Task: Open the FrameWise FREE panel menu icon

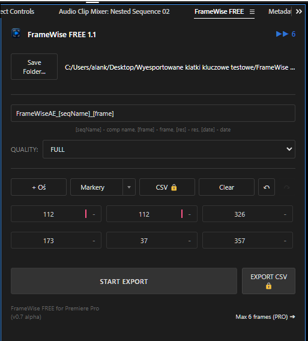Action: (x=252, y=11)
